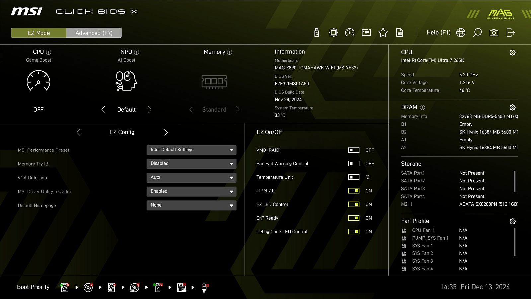The width and height of the screenshot is (531, 299).
Task: Click previous arrow for NPU AI Boost
Action: (103, 110)
